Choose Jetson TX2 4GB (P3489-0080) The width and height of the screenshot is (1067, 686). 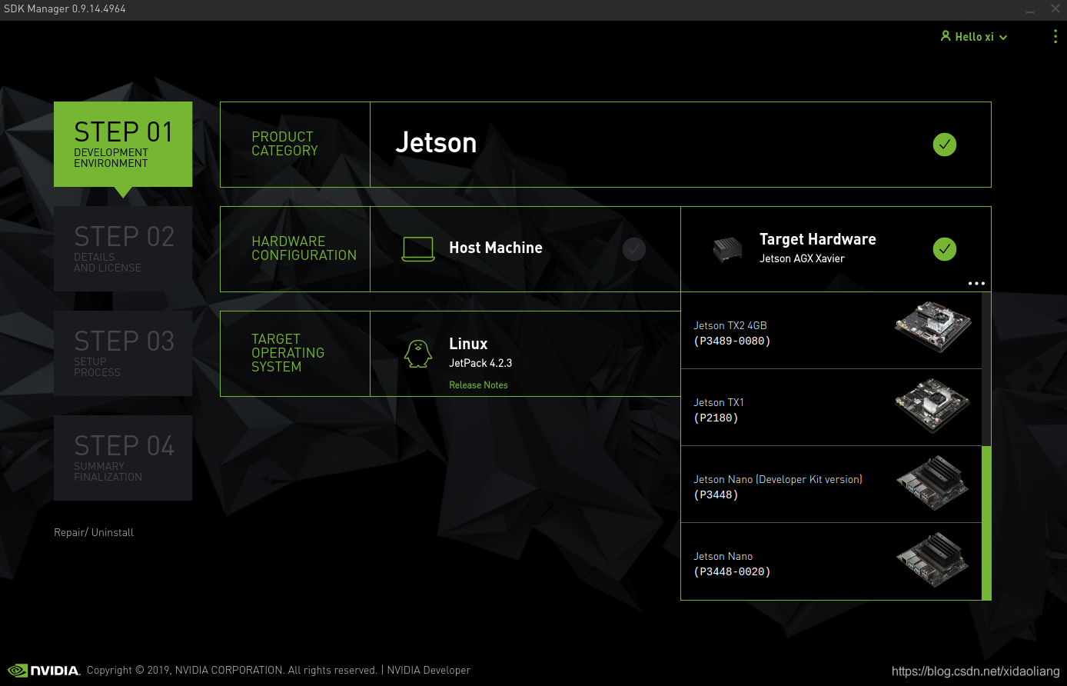pyautogui.click(x=831, y=331)
